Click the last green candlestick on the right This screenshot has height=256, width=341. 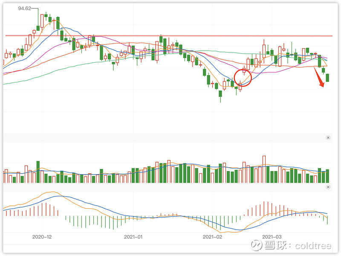[x=328, y=78]
